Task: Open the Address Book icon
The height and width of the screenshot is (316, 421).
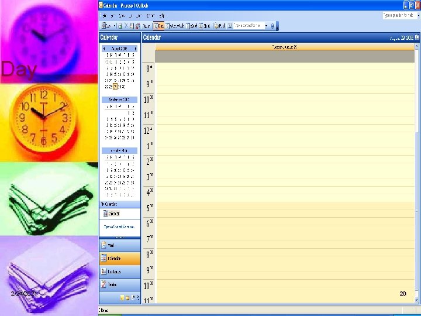Action: pyautogui.click(x=230, y=26)
